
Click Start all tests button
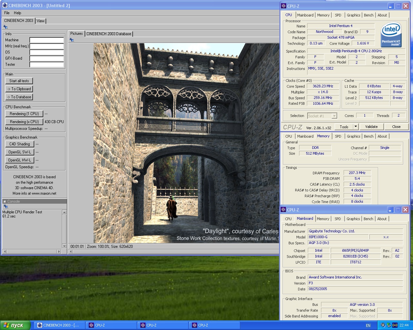pos(19,81)
